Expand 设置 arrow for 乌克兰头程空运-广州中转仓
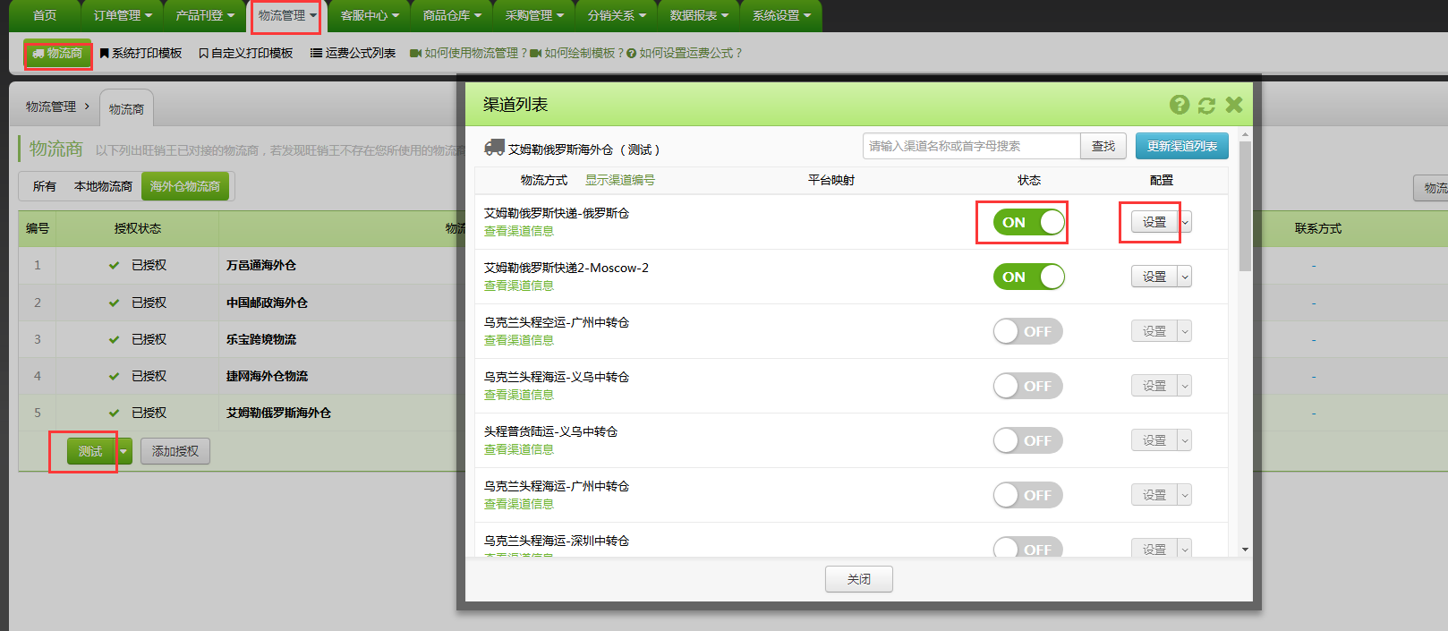The width and height of the screenshot is (1448, 631). [1185, 331]
